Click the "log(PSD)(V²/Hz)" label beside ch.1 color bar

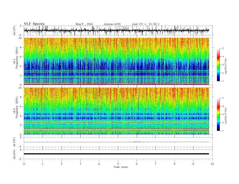coord(226,66)
